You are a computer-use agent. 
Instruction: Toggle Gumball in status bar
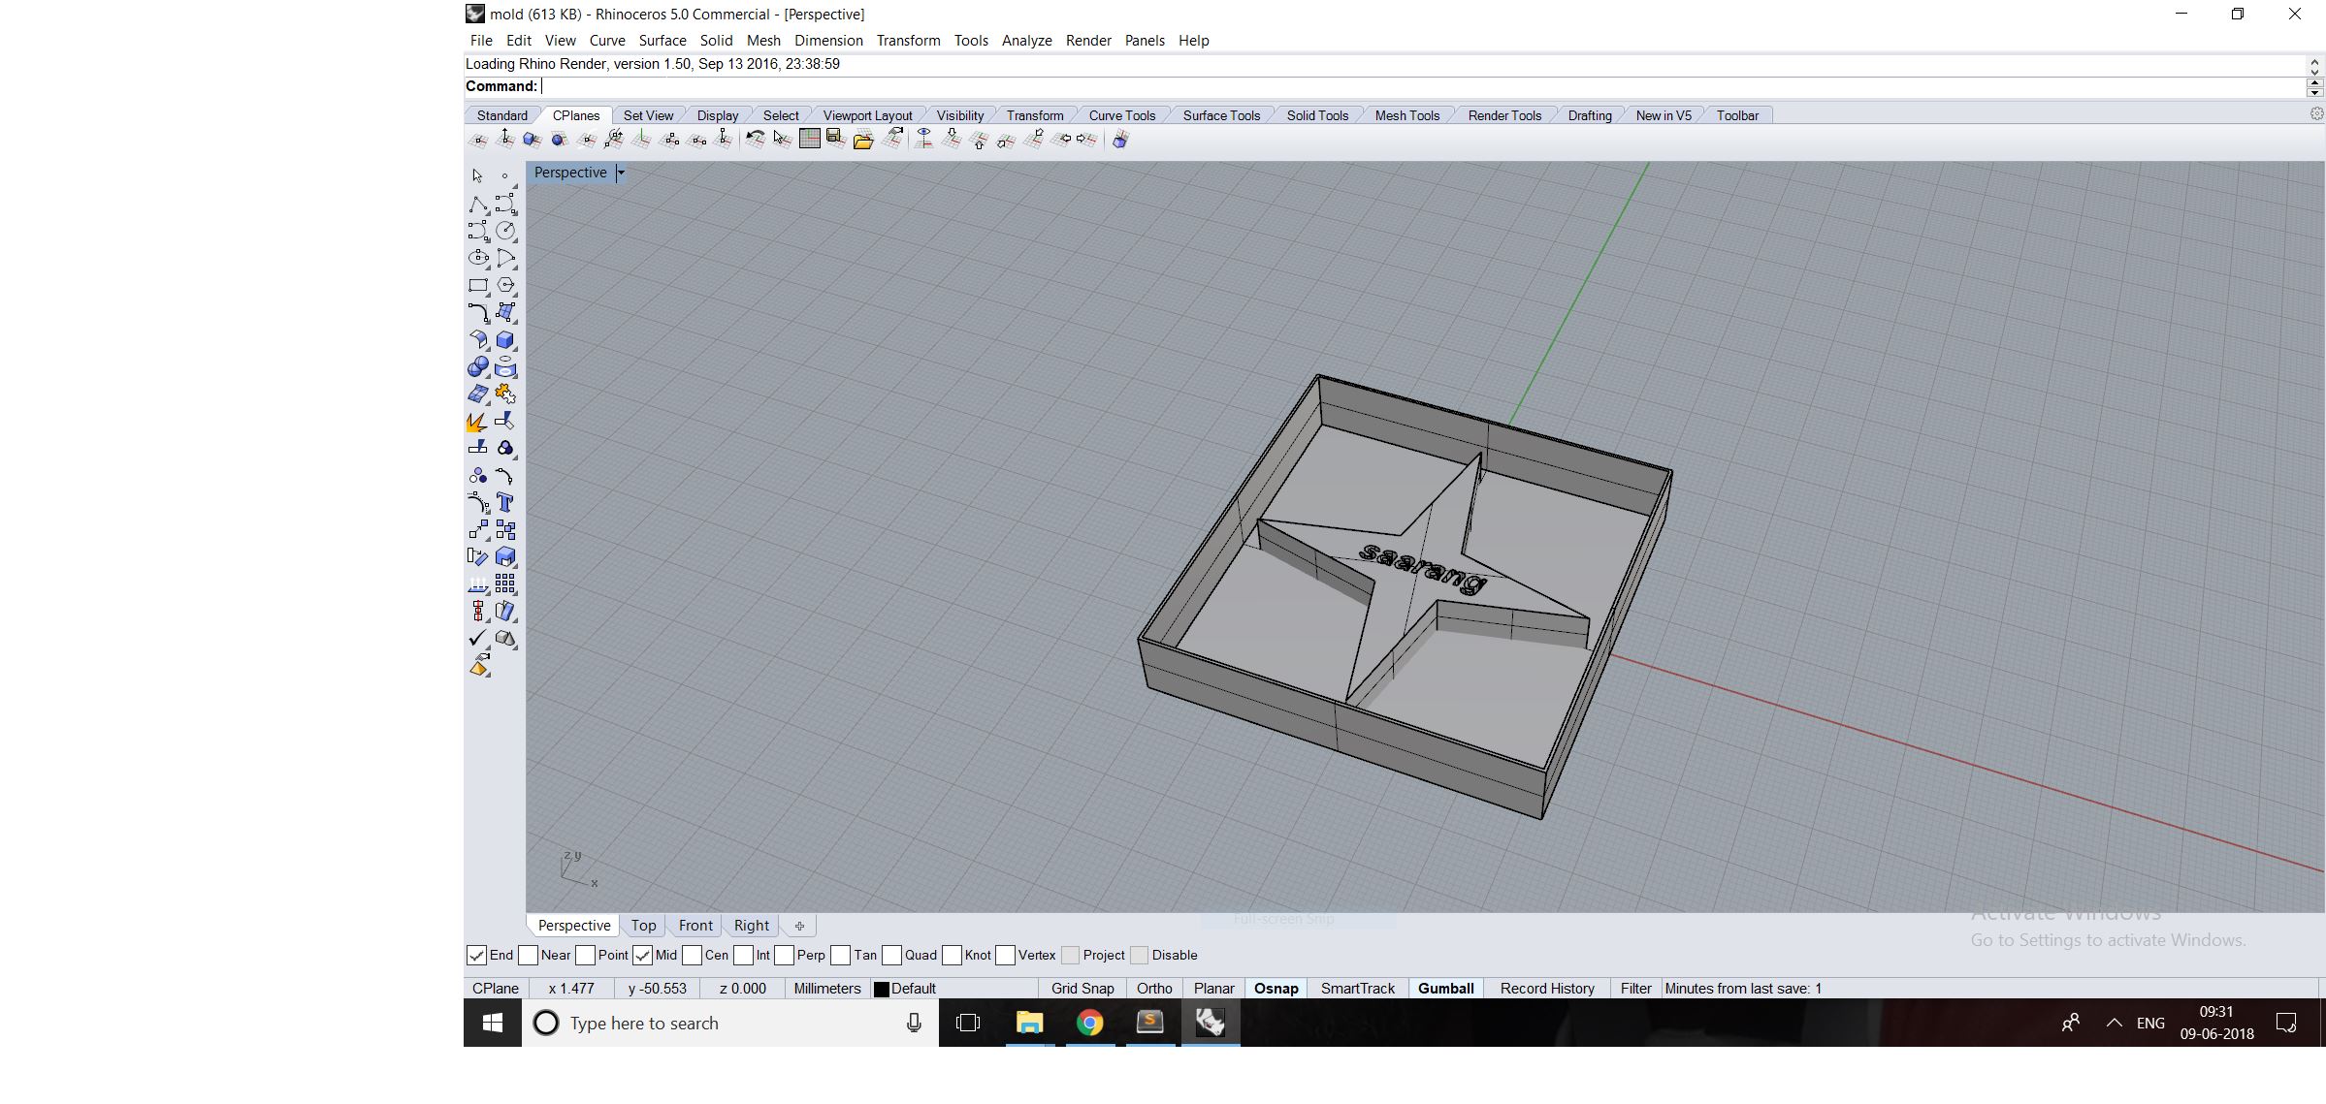[x=1445, y=989]
